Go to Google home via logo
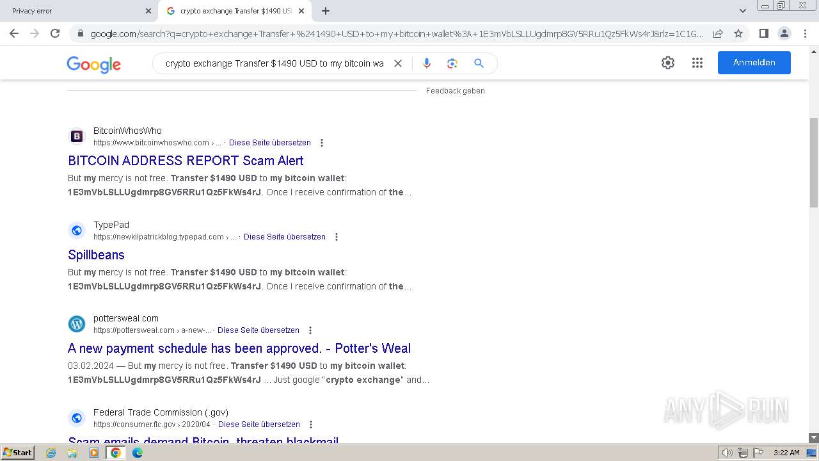 [93, 64]
